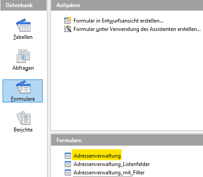Click the Formulare label in sidebar
The width and height of the screenshot is (203, 177).
[23, 99]
